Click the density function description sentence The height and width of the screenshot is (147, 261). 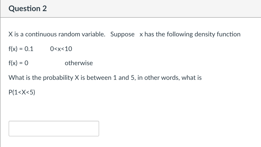coord(124,34)
